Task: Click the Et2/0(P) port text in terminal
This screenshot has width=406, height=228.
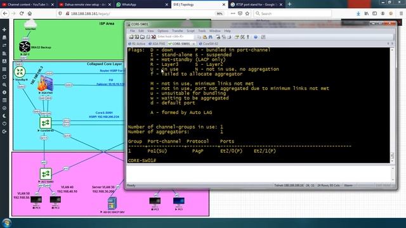Action: tap(231, 151)
